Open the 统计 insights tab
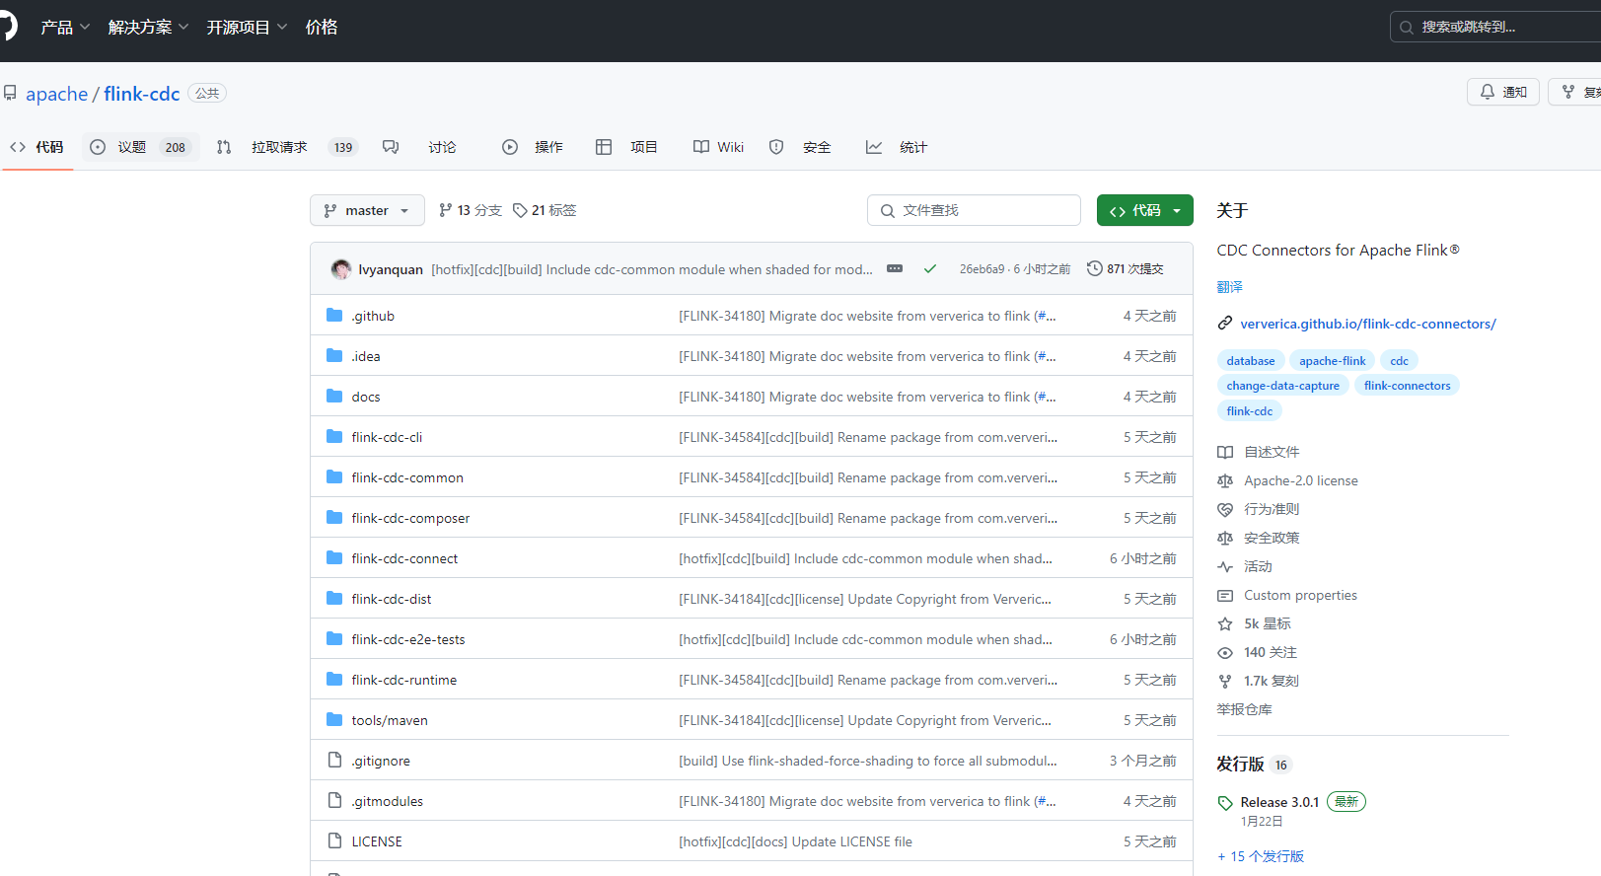This screenshot has width=1601, height=876. (897, 147)
